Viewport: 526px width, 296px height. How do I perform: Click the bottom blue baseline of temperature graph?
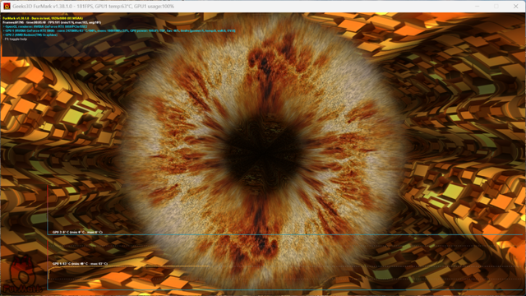285,289
